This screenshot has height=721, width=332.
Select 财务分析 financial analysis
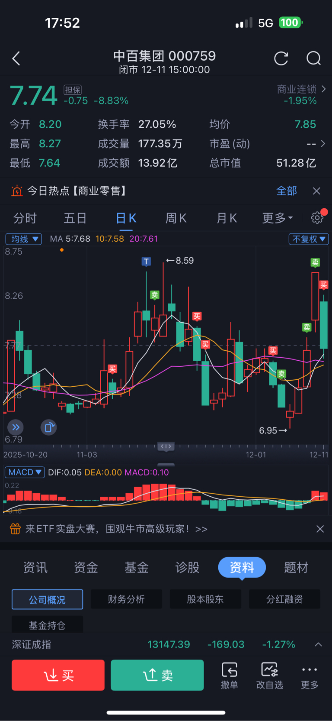(126, 599)
